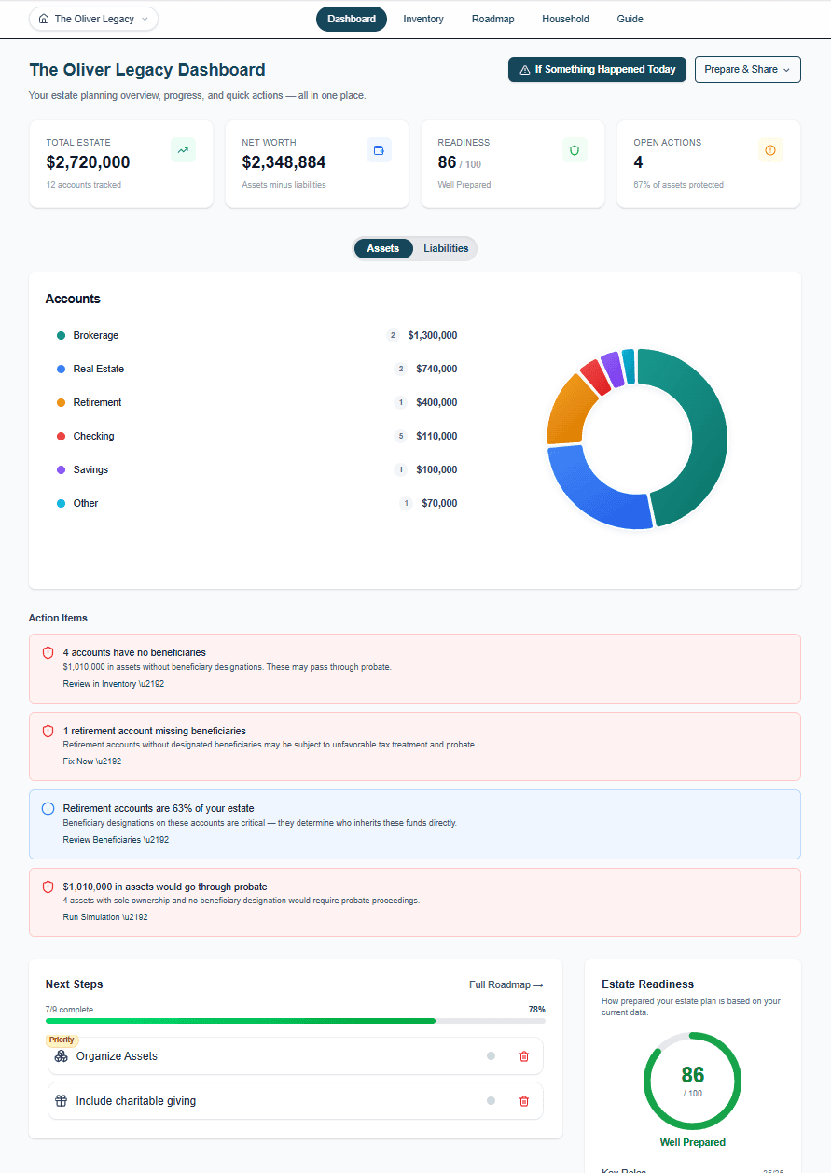Screen dimensions: 831x1173
Task: Open the Review Beneficiaries link
Action: click(116, 840)
